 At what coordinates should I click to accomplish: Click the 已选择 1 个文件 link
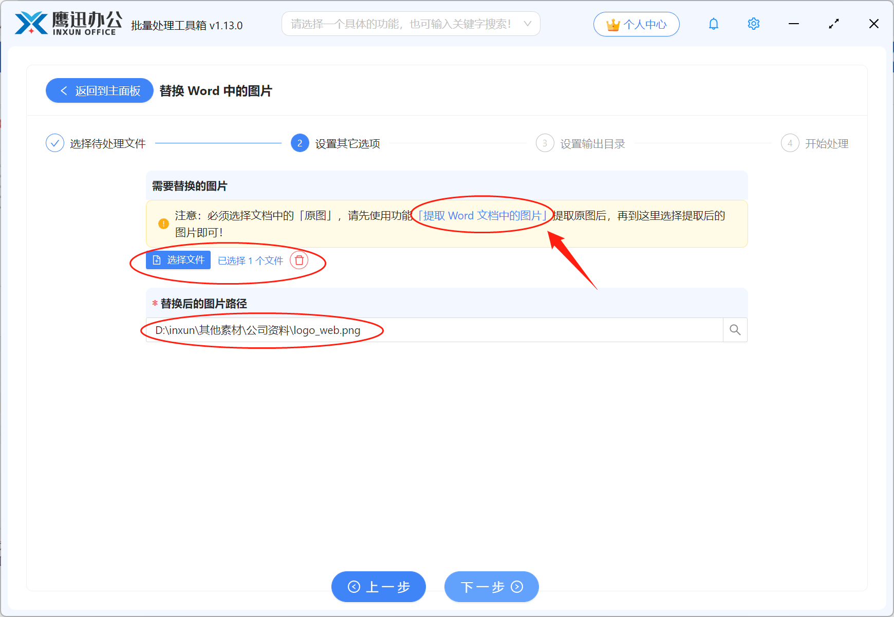(250, 260)
